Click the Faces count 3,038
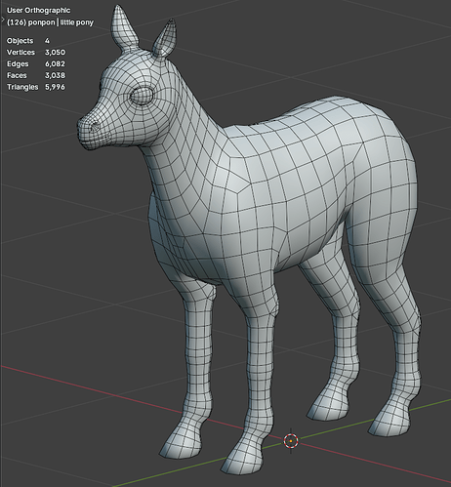This screenshot has height=487, width=451. pos(55,75)
